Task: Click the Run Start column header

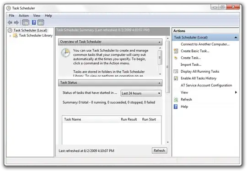Action: 149,119
